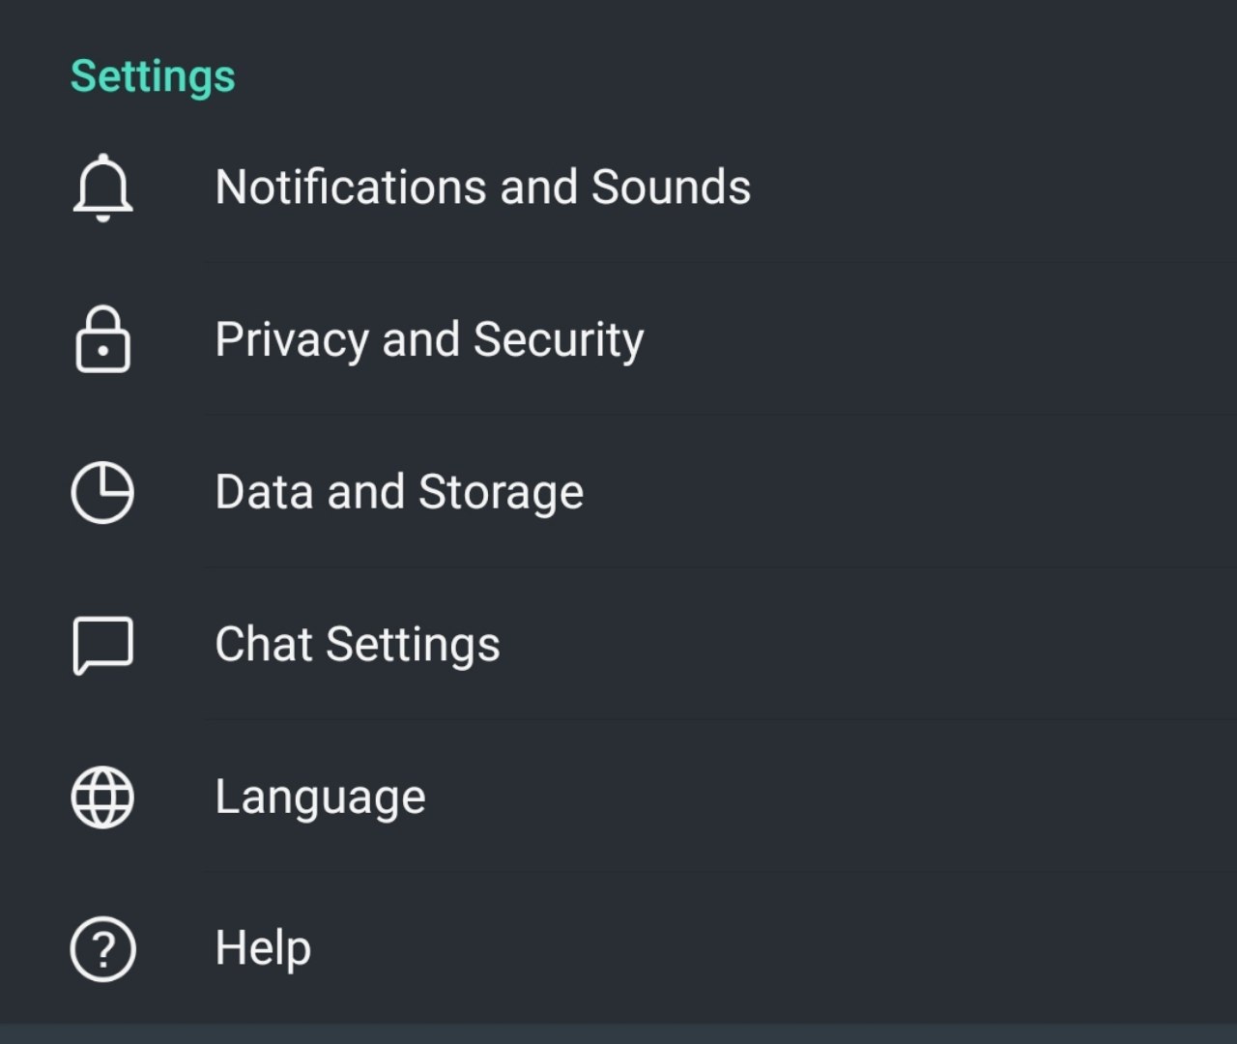Click the blank space right of Chat Settings

click(868, 645)
